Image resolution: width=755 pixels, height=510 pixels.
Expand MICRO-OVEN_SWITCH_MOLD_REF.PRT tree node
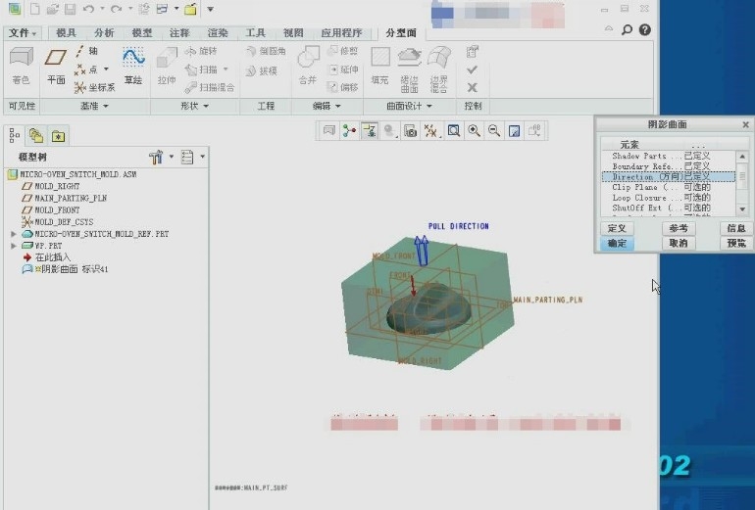tap(14, 234)
